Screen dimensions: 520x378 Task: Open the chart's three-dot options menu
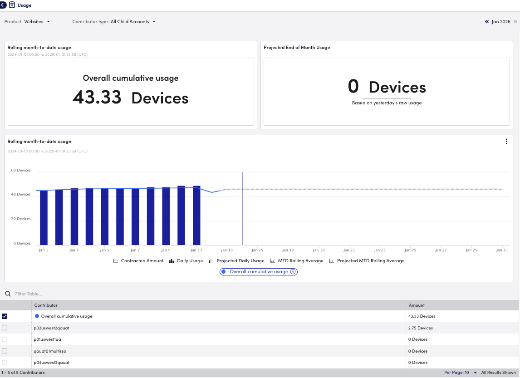pyautogui.click(x=506, y=142)
